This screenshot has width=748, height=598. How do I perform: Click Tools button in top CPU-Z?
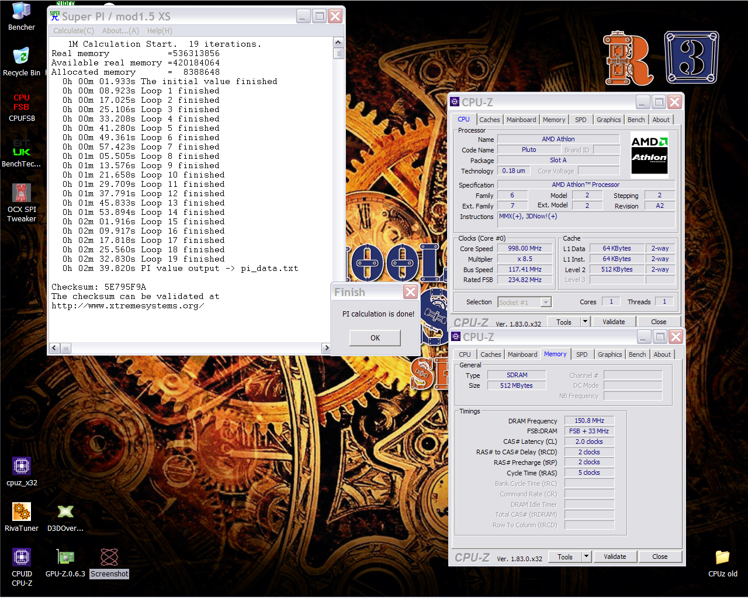(x=564, y=322)
